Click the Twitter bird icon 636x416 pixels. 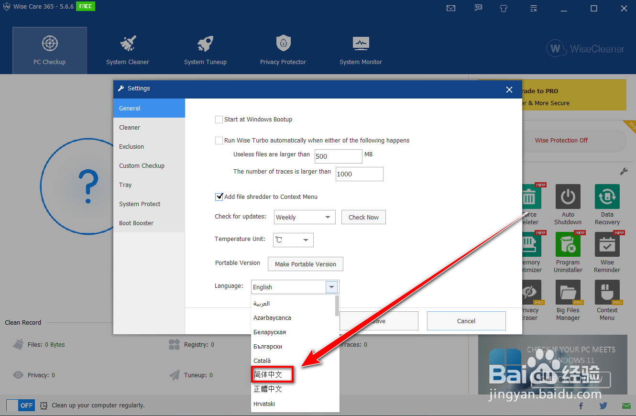click(x=603, y=405)
